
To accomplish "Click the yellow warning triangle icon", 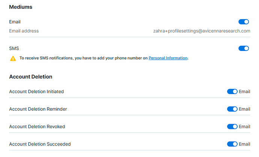I will (13, 58).
